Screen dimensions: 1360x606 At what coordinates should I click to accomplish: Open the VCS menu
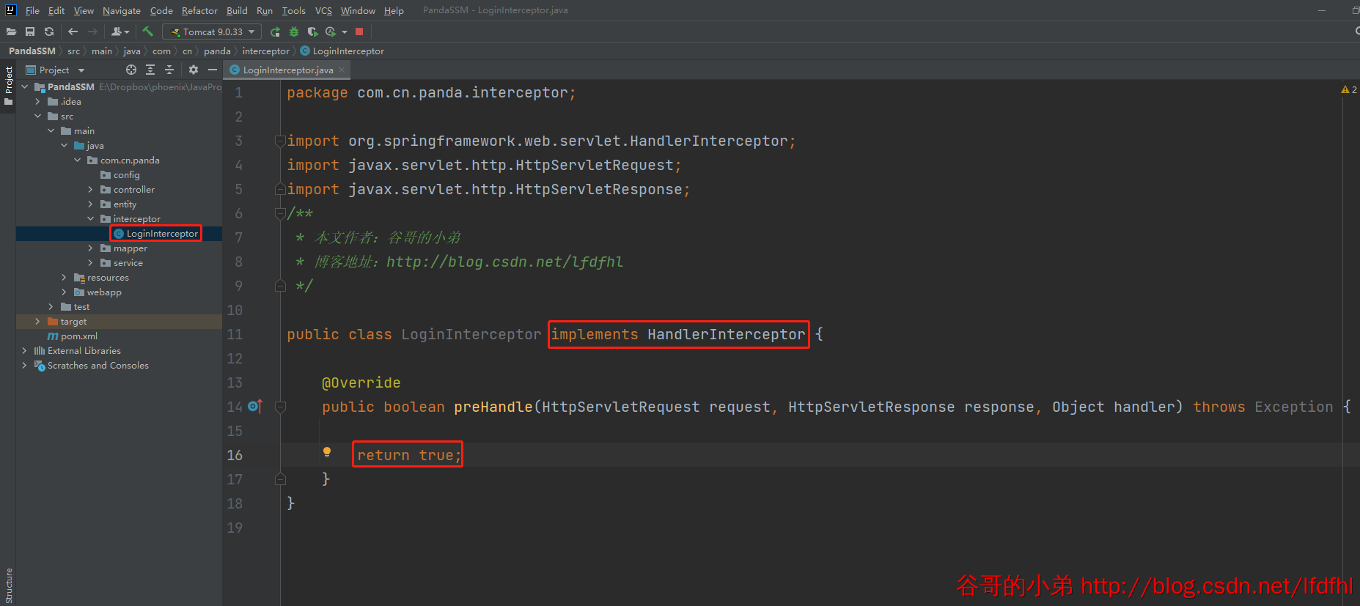tap(323, 10)
